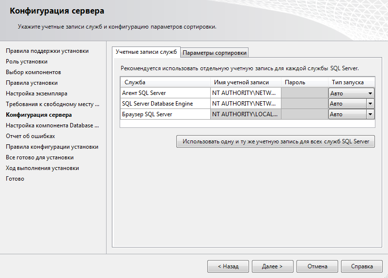Image resolution: width=388 pixels, height=278 pixels.
Task: Click the Тип запуска column header
Action: pyautogui.click(x=351, y=82)
